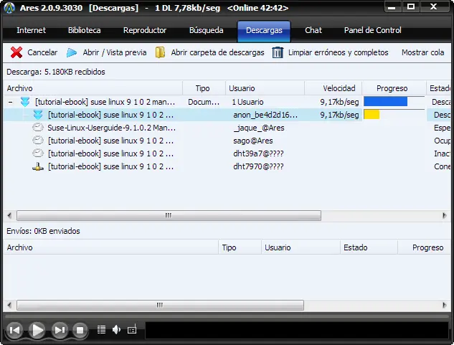Click Abrir carpeta de descargas

click(217, 52)
